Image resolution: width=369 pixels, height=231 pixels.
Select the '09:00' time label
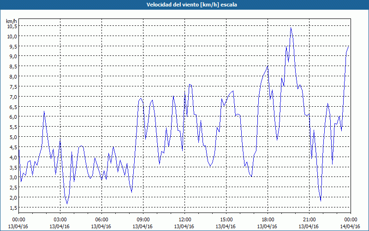point(143,220)
